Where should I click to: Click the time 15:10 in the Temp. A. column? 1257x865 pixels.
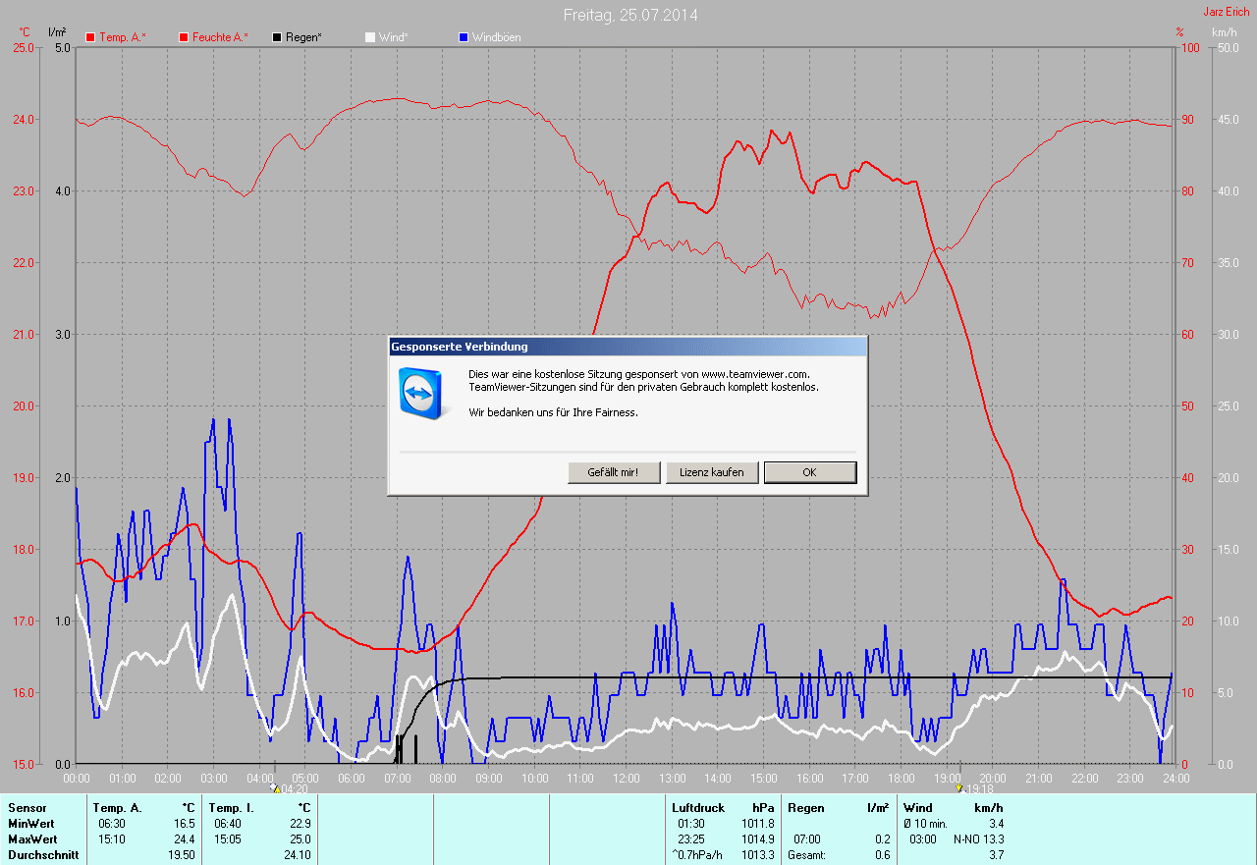(x=112, y=839)
